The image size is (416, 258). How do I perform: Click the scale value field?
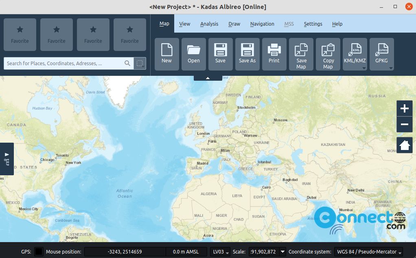(264, 251)
